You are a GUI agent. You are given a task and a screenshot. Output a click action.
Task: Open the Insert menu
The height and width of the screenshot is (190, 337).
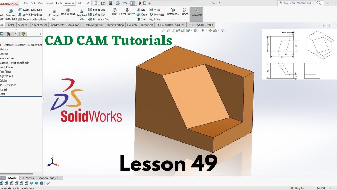[49, 3]
